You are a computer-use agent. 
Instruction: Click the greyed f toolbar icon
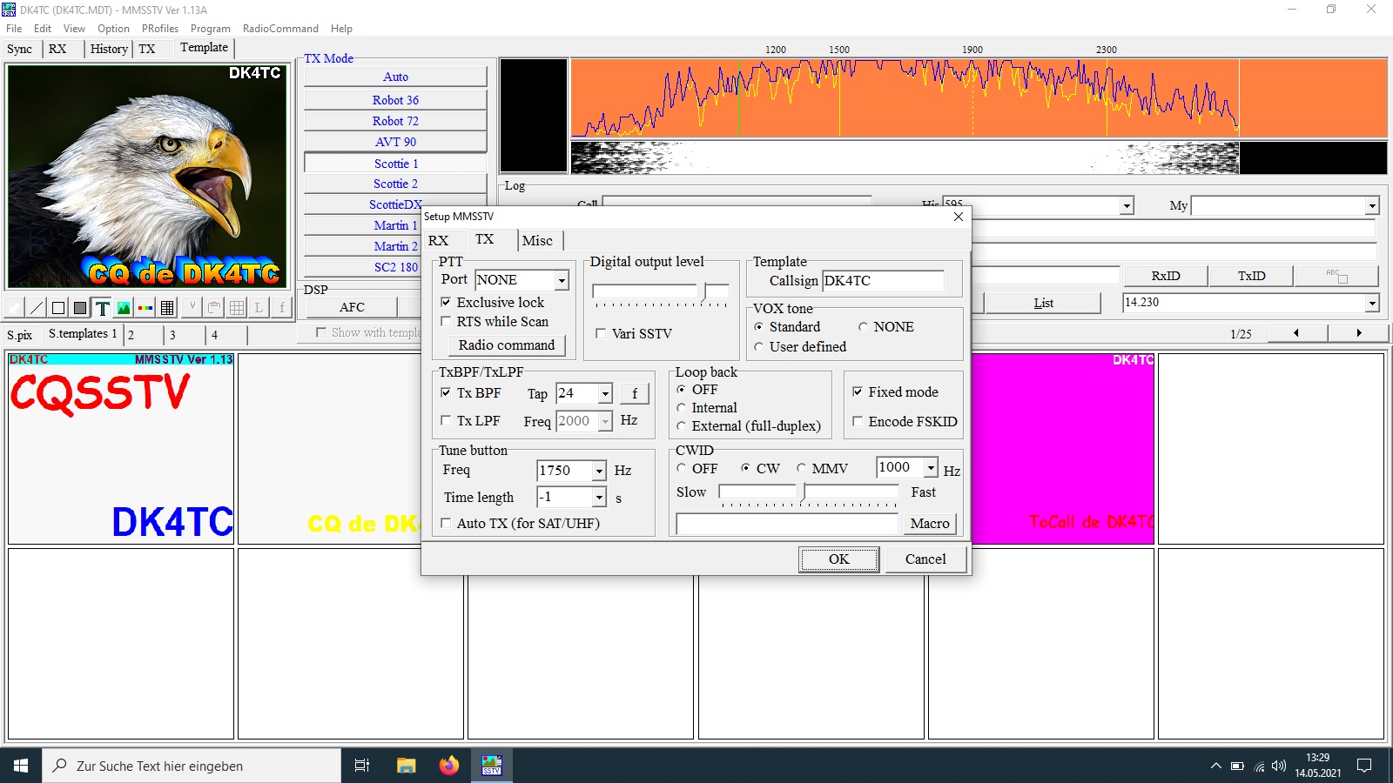pyautogui.click(x=281, y=307)
